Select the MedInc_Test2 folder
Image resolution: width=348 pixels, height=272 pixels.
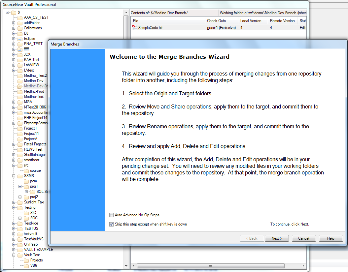coord(36,76)
